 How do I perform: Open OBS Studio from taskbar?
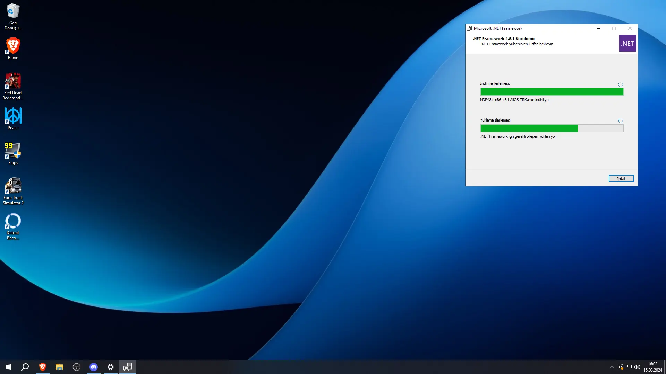[77, 367]
